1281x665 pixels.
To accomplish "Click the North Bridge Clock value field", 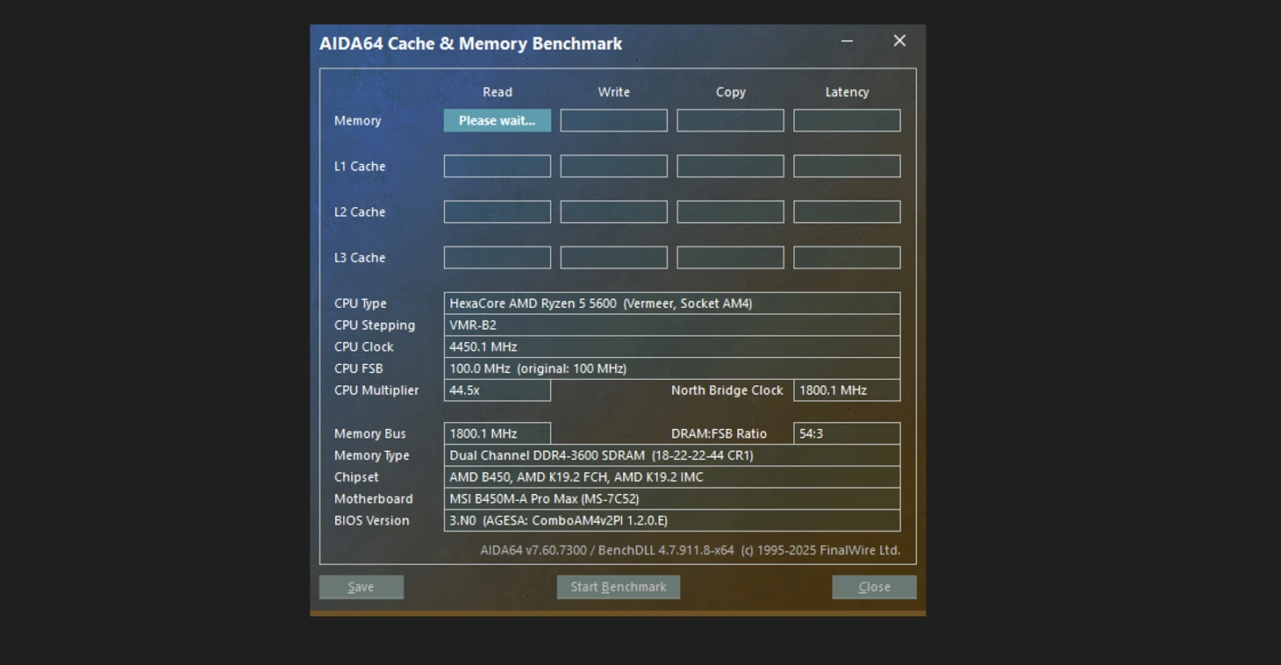I will click(x=847, y=390).
